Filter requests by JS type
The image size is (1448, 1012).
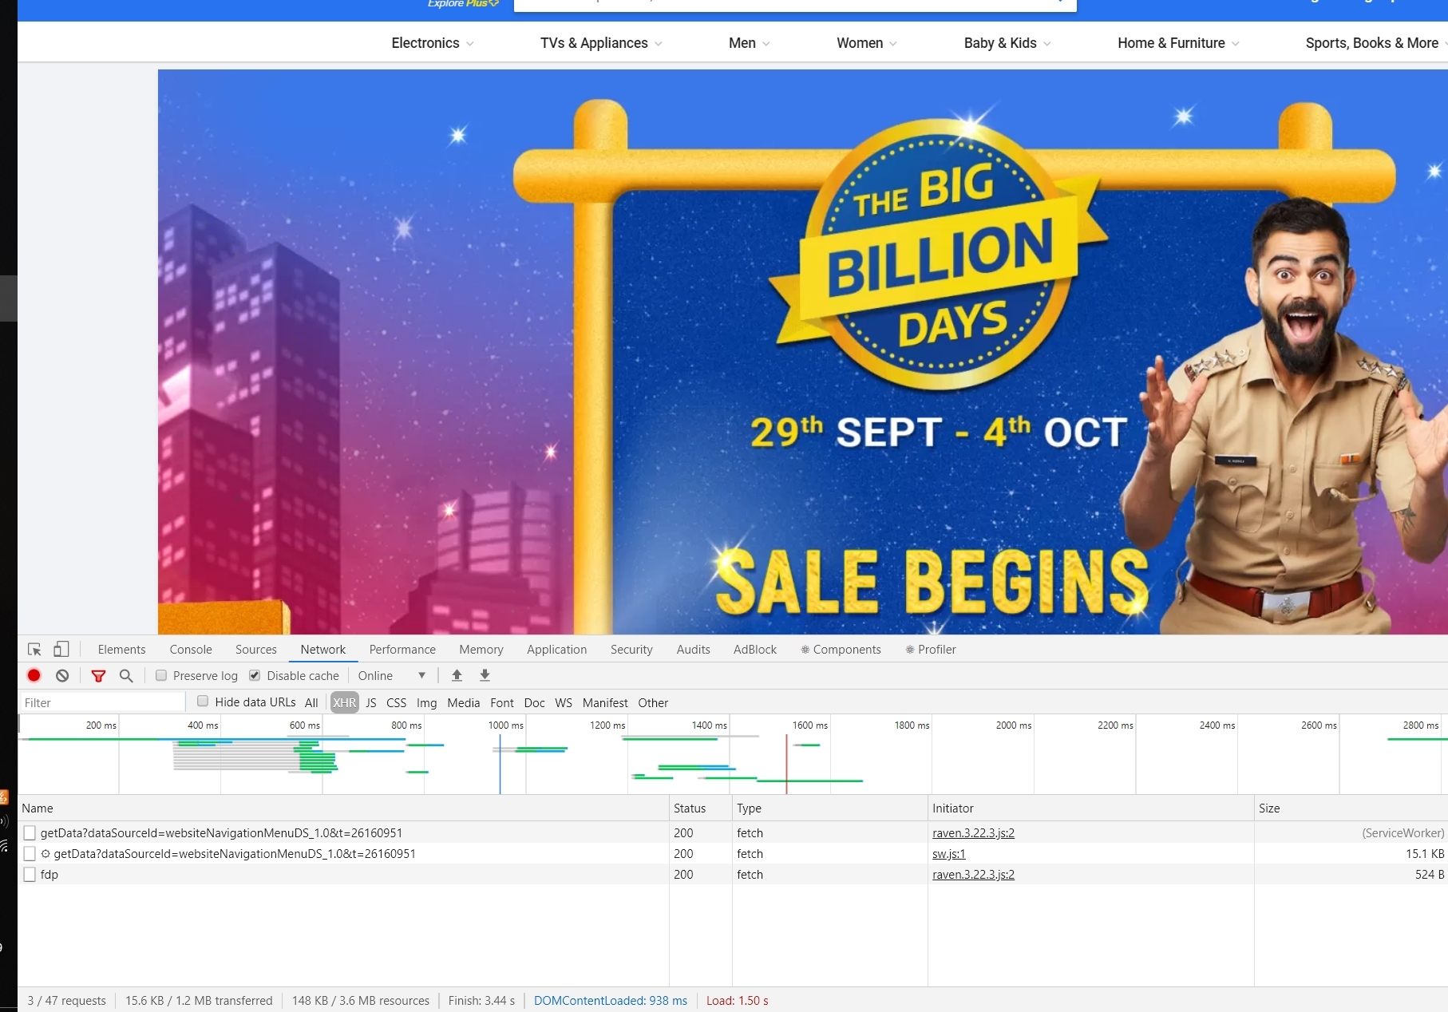click(371, 703)
